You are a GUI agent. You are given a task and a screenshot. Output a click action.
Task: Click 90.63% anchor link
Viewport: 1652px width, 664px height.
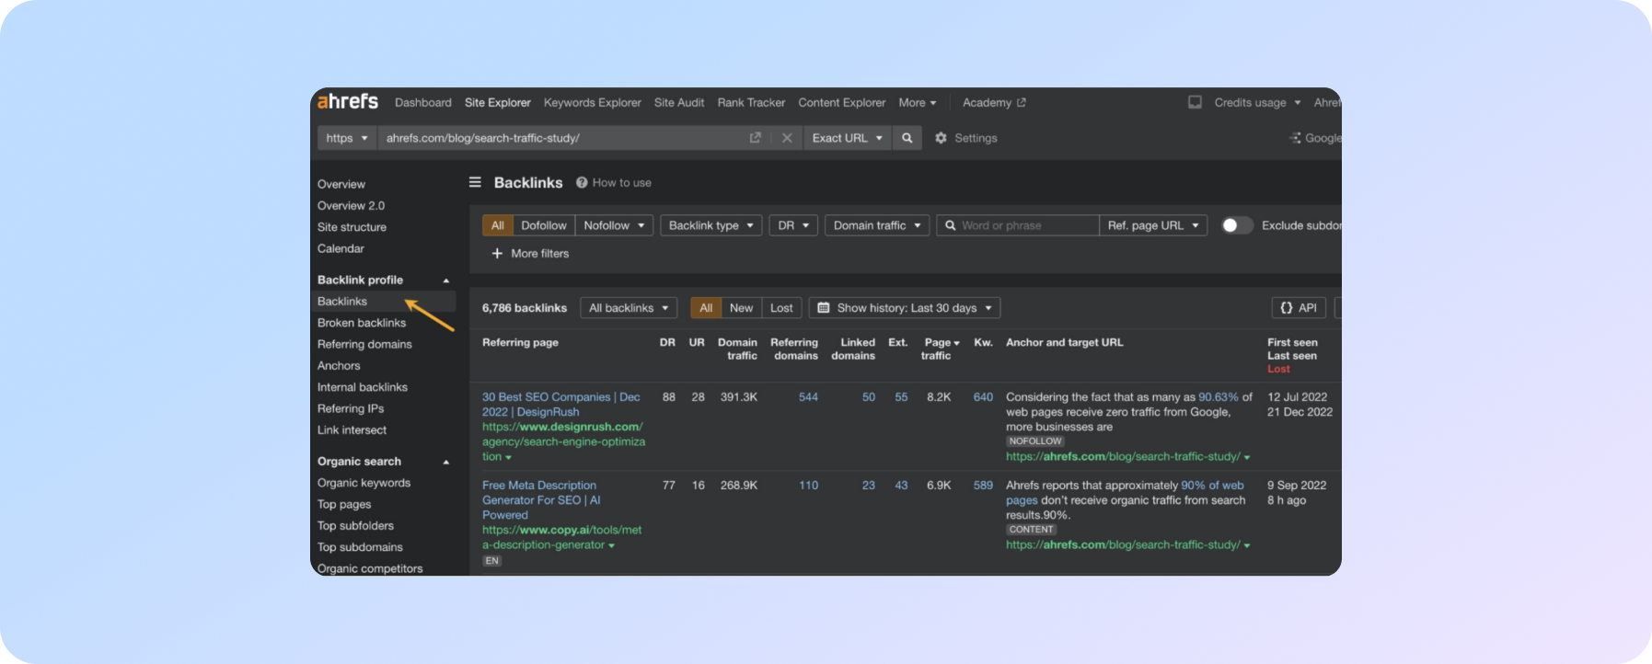point(1219,397)
